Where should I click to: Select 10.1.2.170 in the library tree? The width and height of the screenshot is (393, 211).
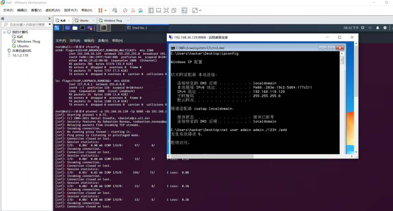click(x=20, y=55)
